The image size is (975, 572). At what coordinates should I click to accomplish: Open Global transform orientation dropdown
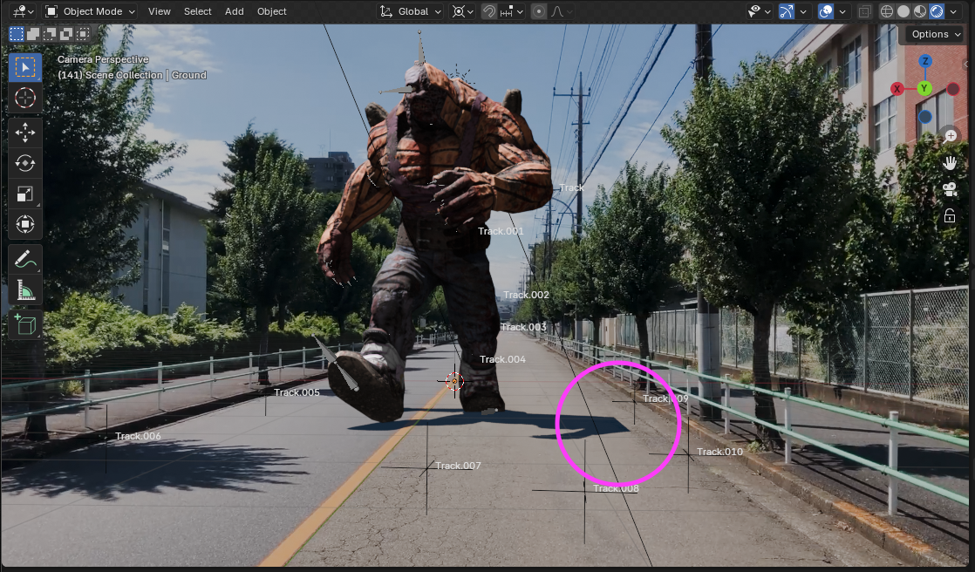(x=411, y=11)
